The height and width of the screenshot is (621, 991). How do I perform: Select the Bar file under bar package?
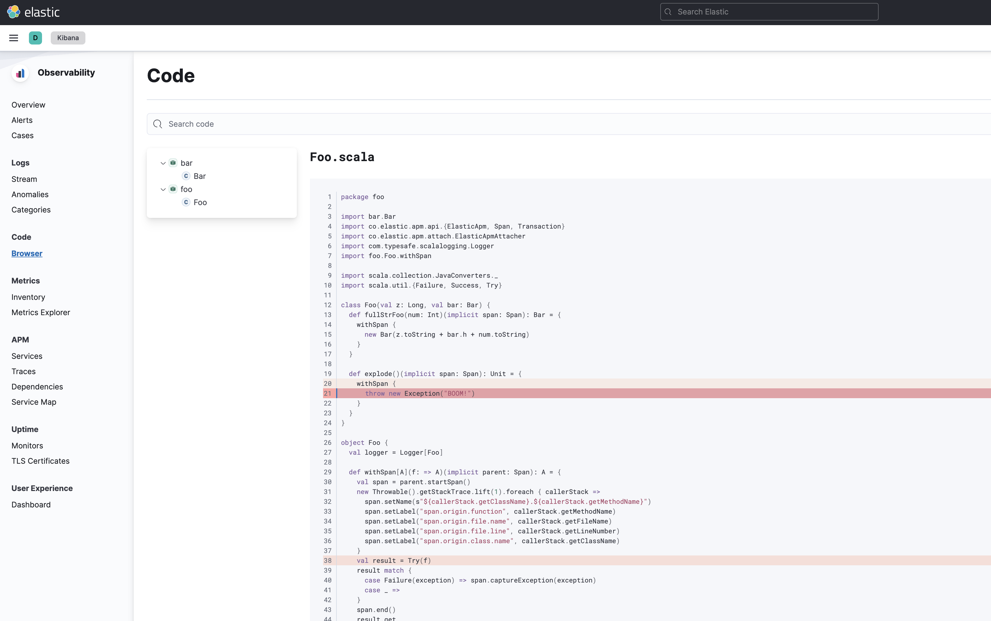tap(199, 176)
